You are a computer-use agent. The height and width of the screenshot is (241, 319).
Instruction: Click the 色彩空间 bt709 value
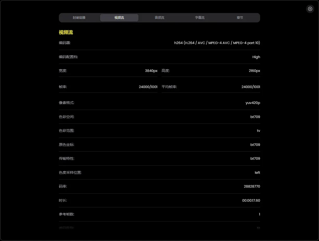[255, 117]
